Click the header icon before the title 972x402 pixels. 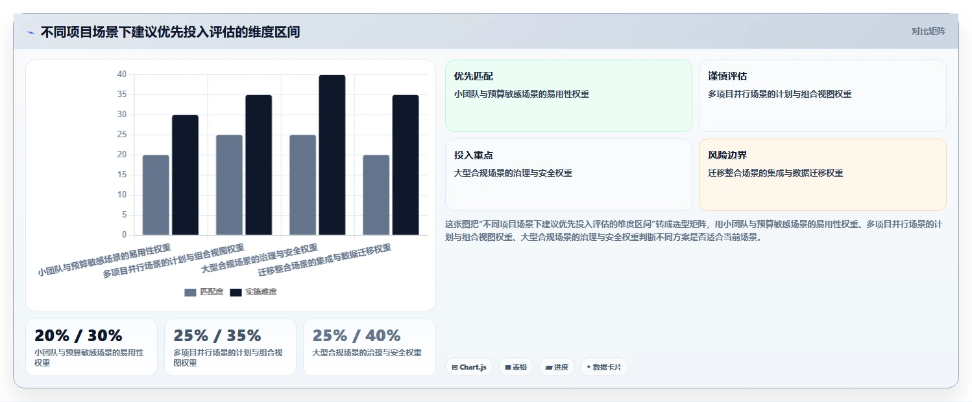[30, 32]
